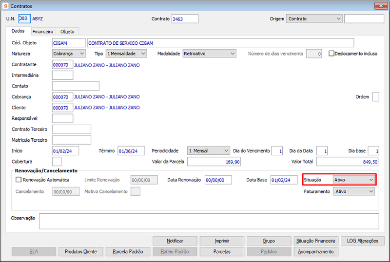Click the Contrato number field
Screen dimensions: 390x262
(x=185, y=19)
